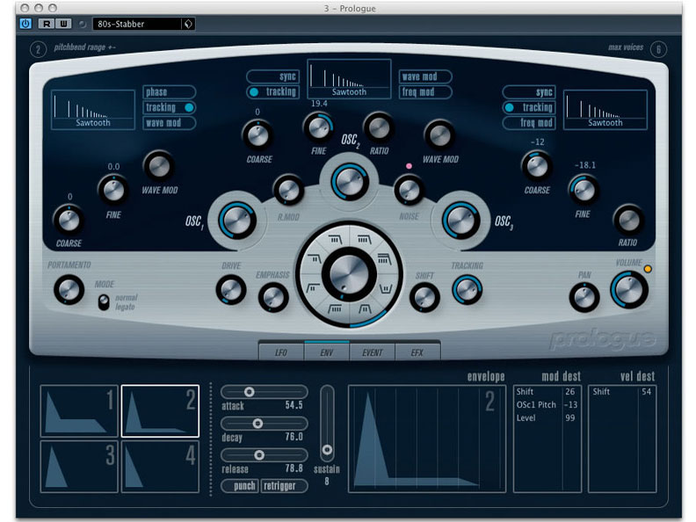The height and width of the screenshot is (522, 696).
Task: Switch to the EFX tab
Action: 417,352
